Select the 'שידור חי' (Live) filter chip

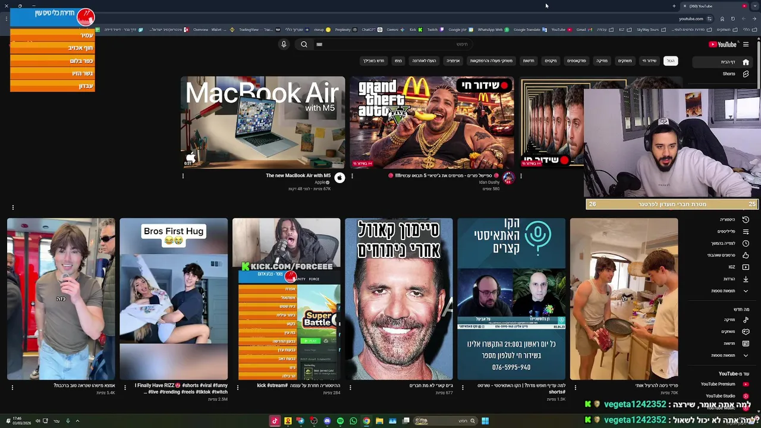click(x=649, y=61)
